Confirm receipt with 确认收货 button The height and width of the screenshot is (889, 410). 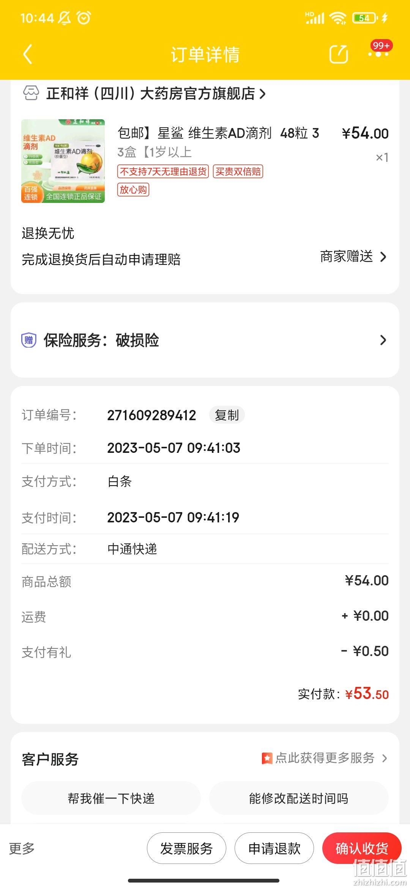362,848
